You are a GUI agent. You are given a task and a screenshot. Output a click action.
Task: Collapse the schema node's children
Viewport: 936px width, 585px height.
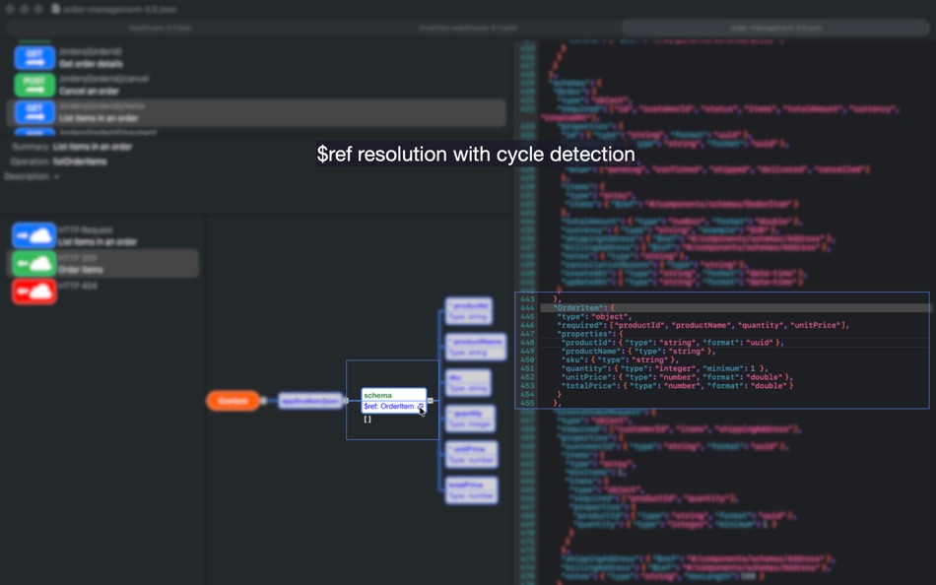pos(431,401)
